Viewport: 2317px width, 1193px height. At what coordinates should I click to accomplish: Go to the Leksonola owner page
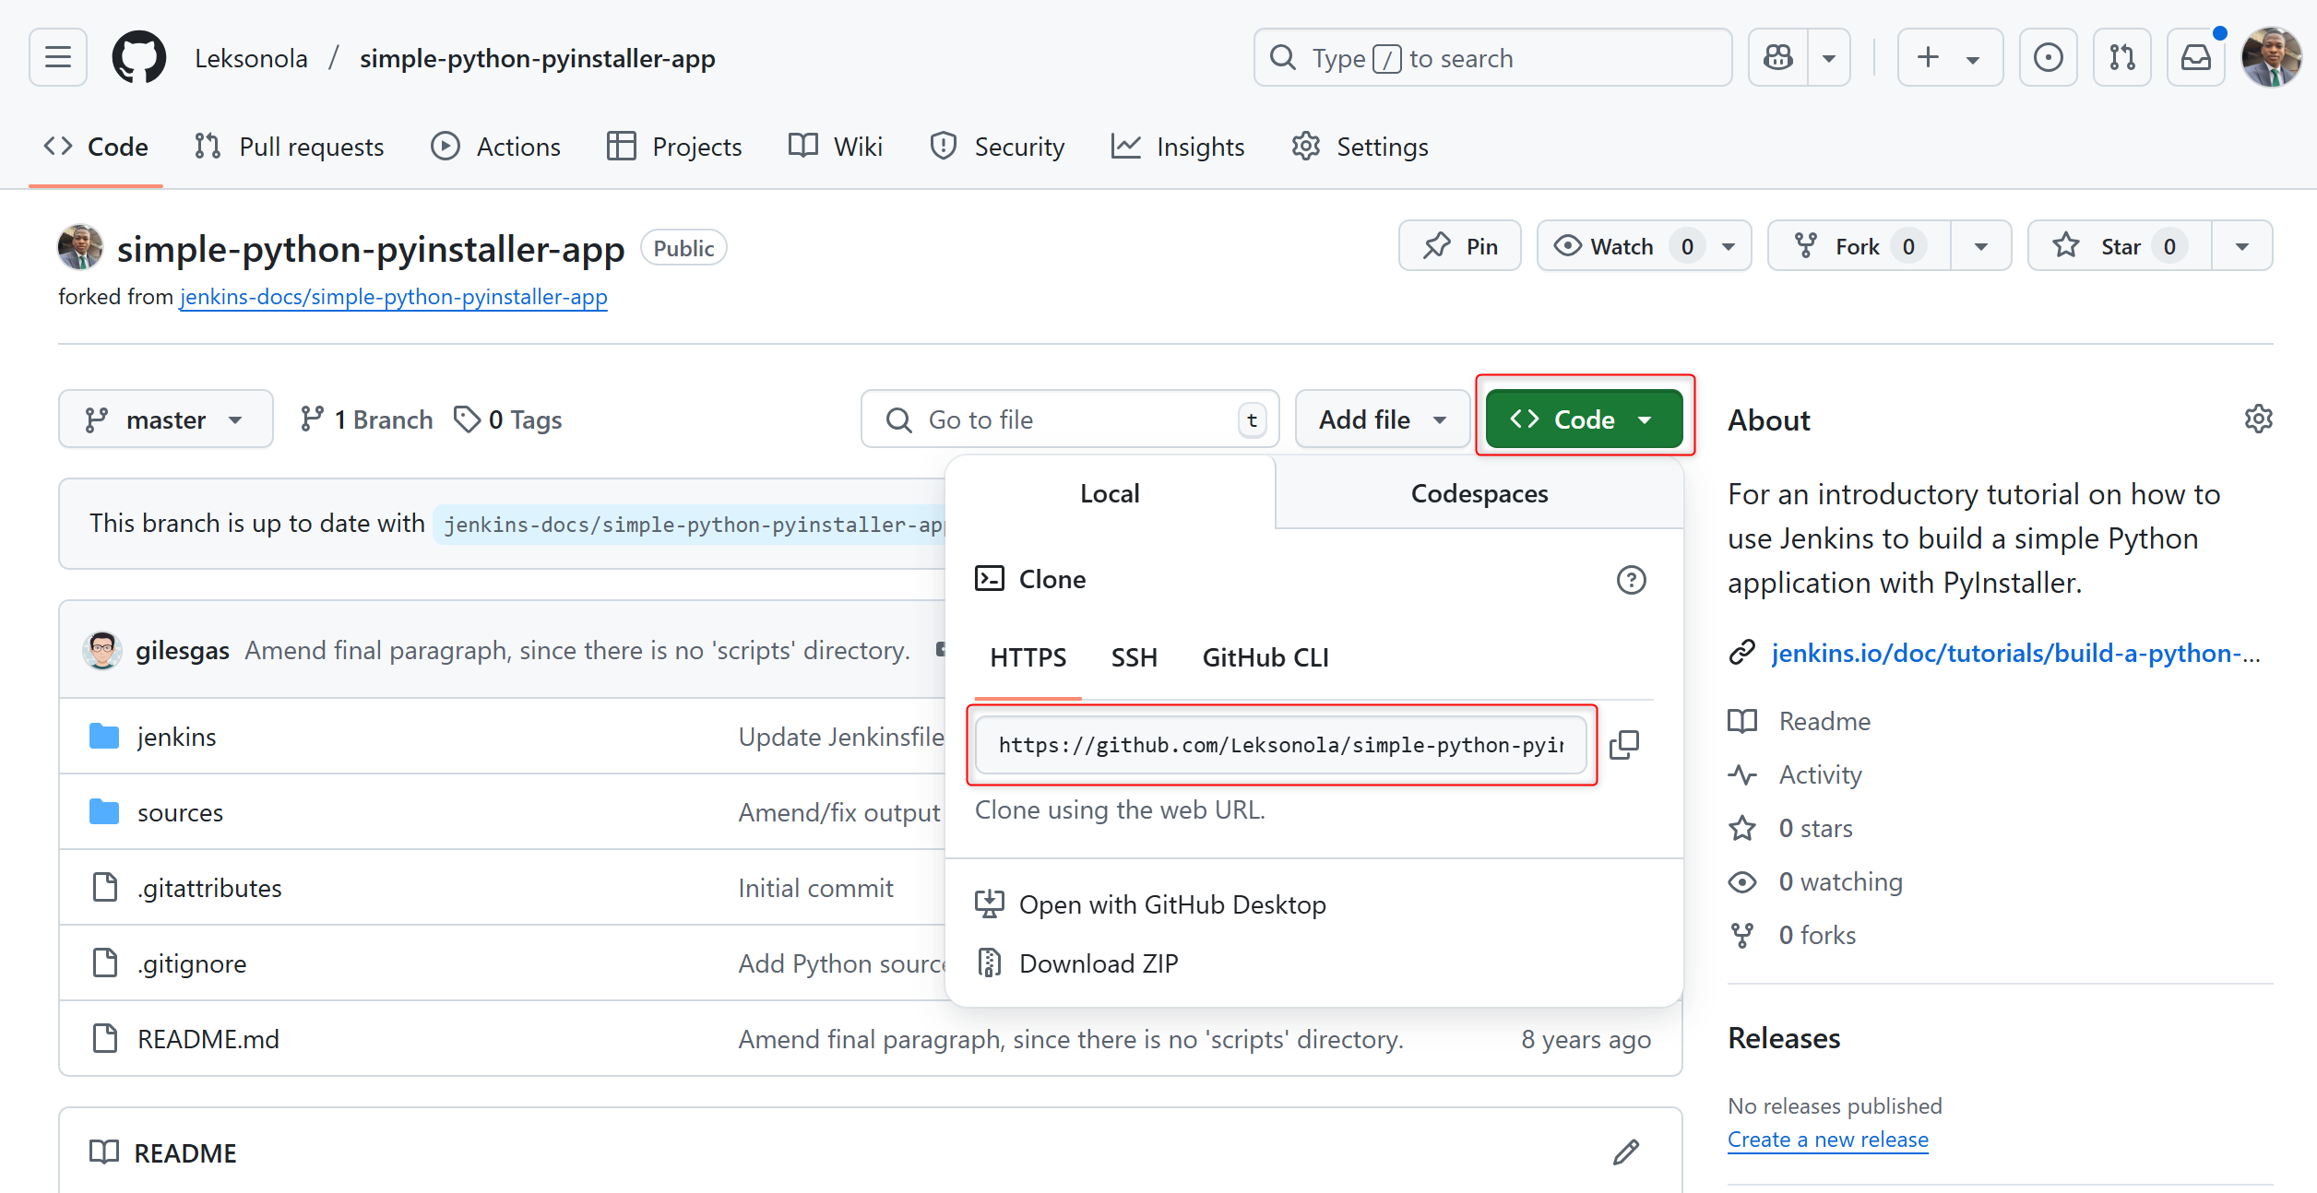coord(251,59)
